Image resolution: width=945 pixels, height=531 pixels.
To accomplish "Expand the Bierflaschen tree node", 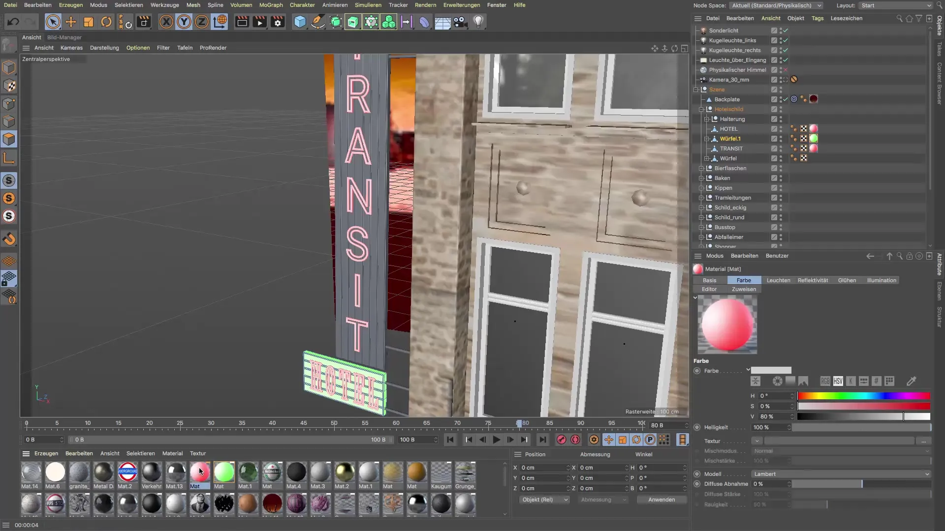I will pos(701,168).
